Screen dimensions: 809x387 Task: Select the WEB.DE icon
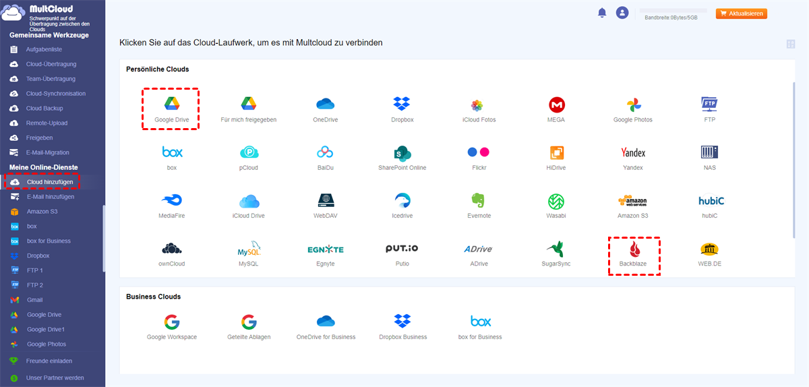(710, 249)
